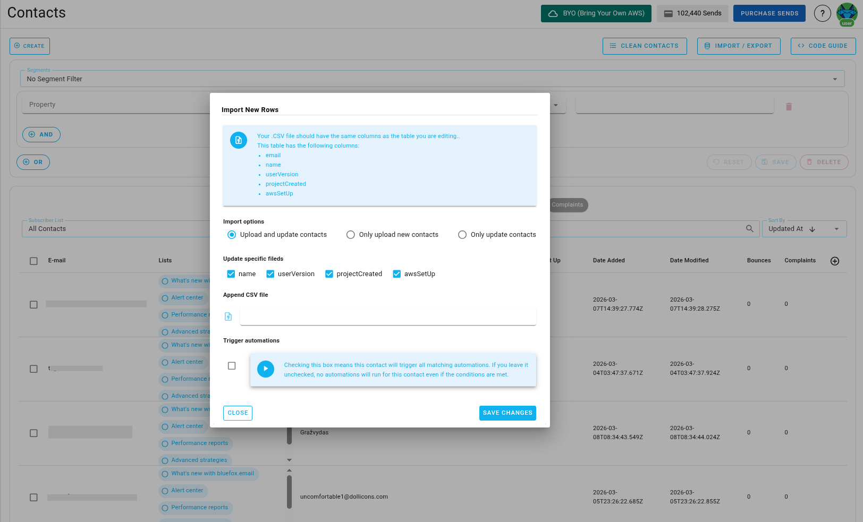Click the search icon in the contacts search bar
Image resolution: width=863 pixels, height=522 pixels.
[x=750, y=228]
